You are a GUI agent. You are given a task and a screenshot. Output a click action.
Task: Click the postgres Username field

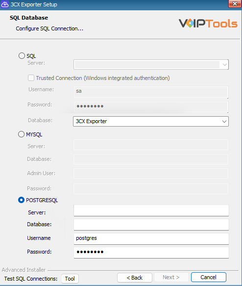coord(151,239)
